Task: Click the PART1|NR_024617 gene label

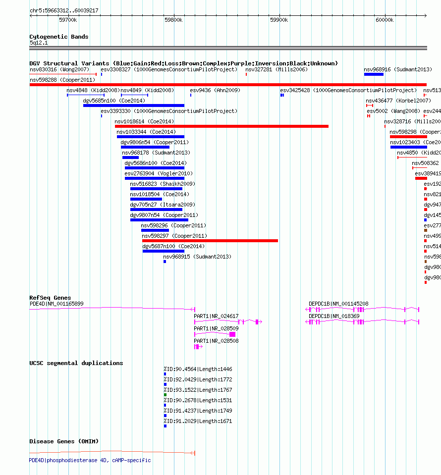Action: pos(216,317)
